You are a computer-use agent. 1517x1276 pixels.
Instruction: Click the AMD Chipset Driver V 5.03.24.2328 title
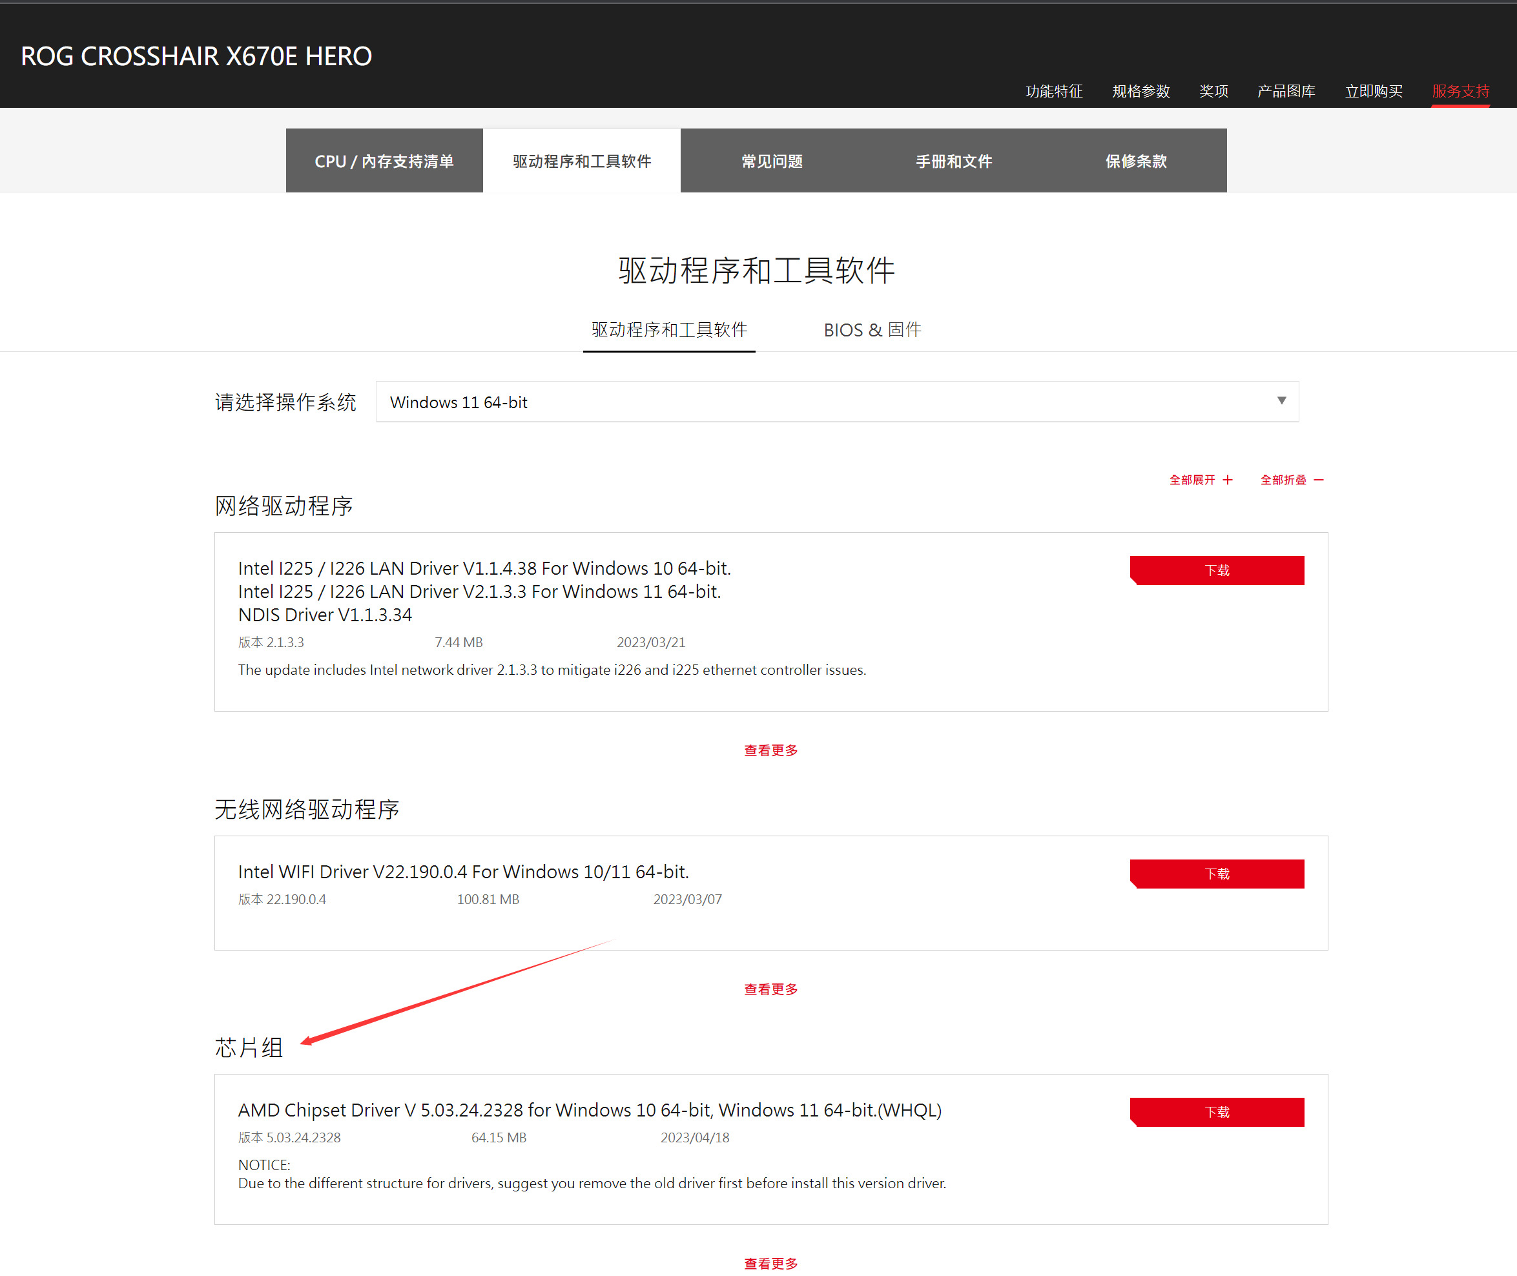point(590,1109)
